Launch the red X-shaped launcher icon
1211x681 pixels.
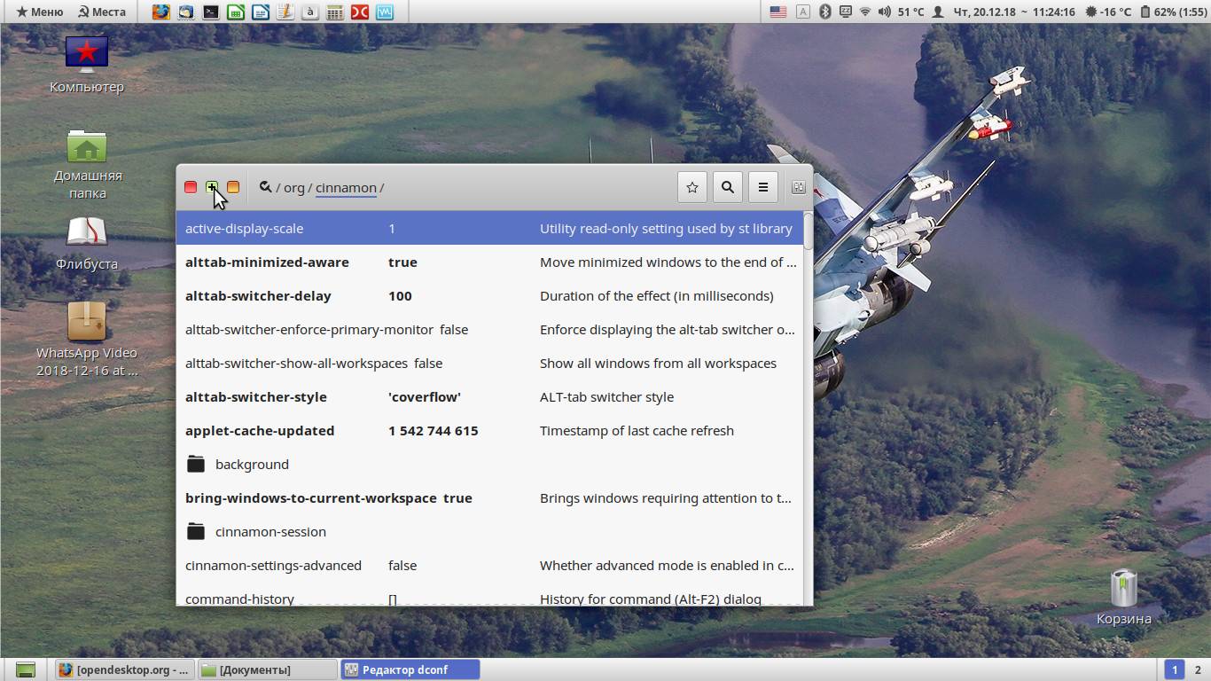359,12
